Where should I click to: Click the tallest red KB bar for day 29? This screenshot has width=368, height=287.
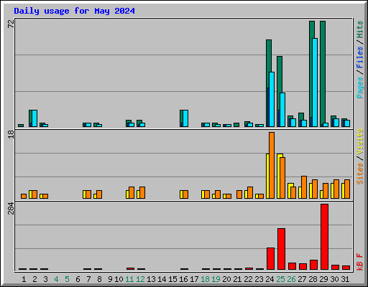pyautogui.click(x=324, y=237)
